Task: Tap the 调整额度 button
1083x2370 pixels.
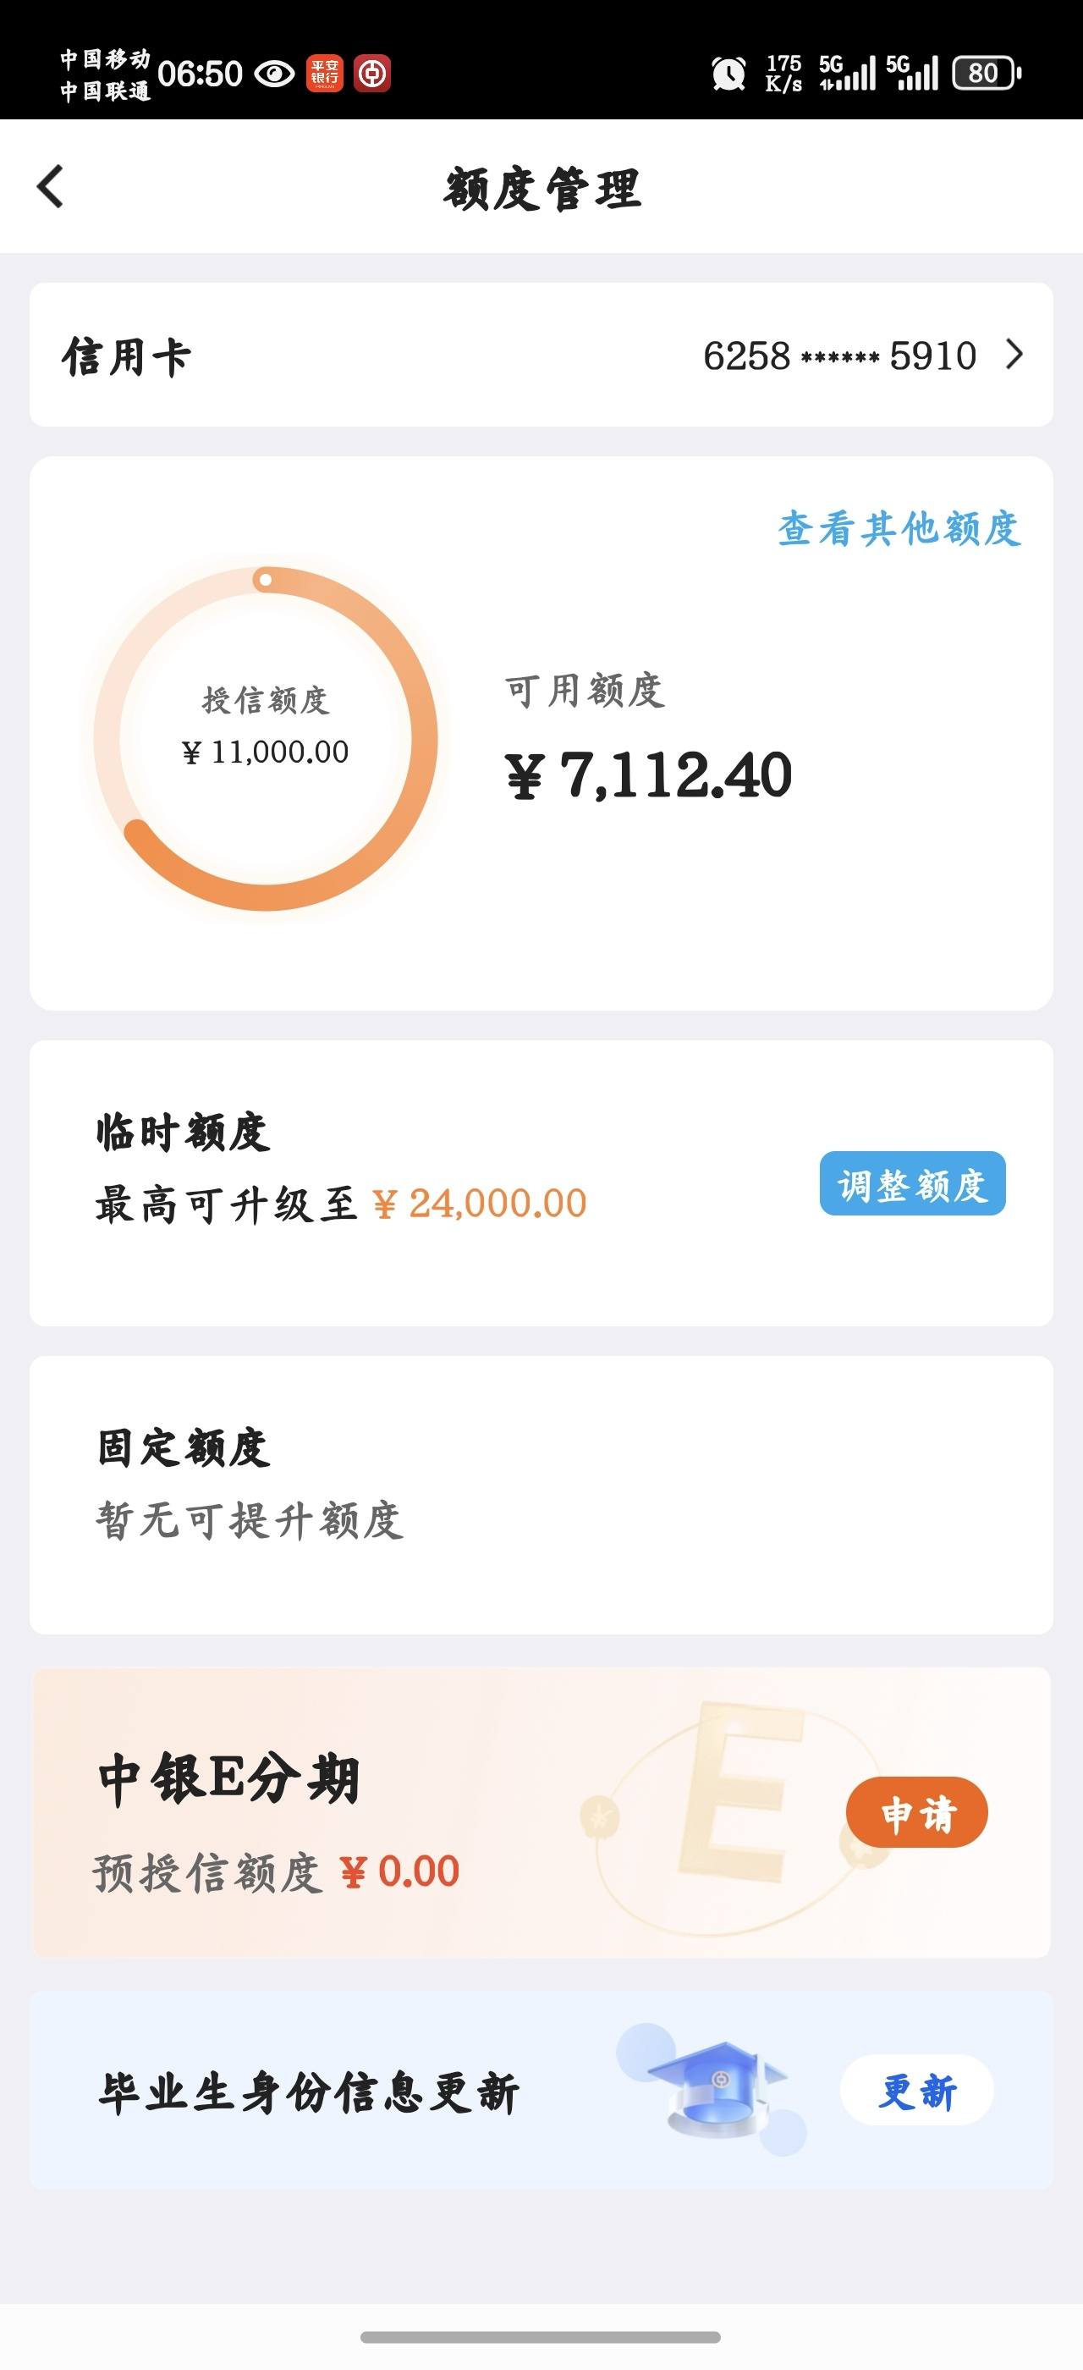Action: click(912, 1183)
